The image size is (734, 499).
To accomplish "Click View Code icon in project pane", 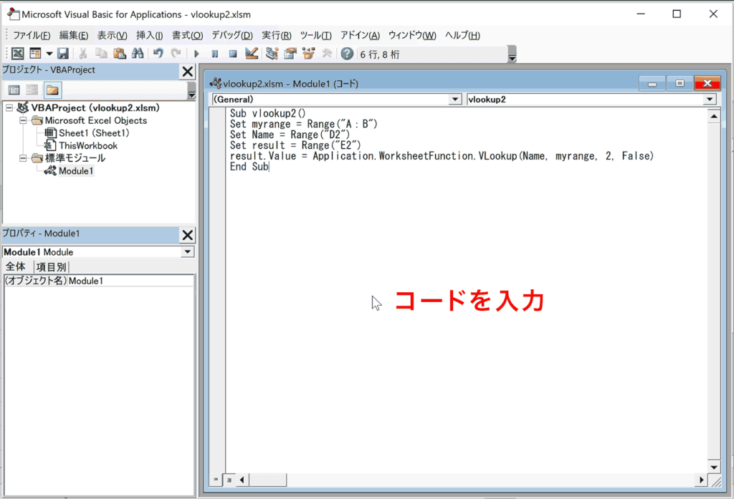I will click(14, 89).
